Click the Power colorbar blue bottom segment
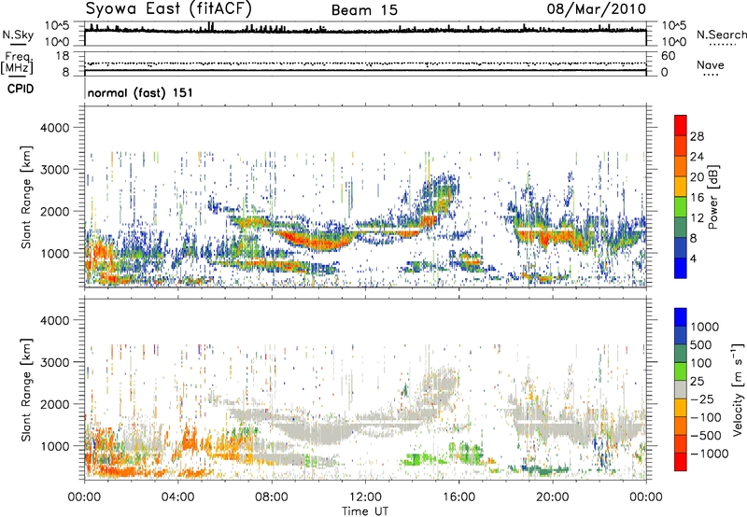Screen dimensions: 747x517 point(681,268)
